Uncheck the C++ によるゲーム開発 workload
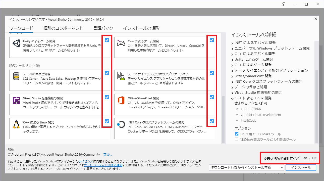 point(212,40)
